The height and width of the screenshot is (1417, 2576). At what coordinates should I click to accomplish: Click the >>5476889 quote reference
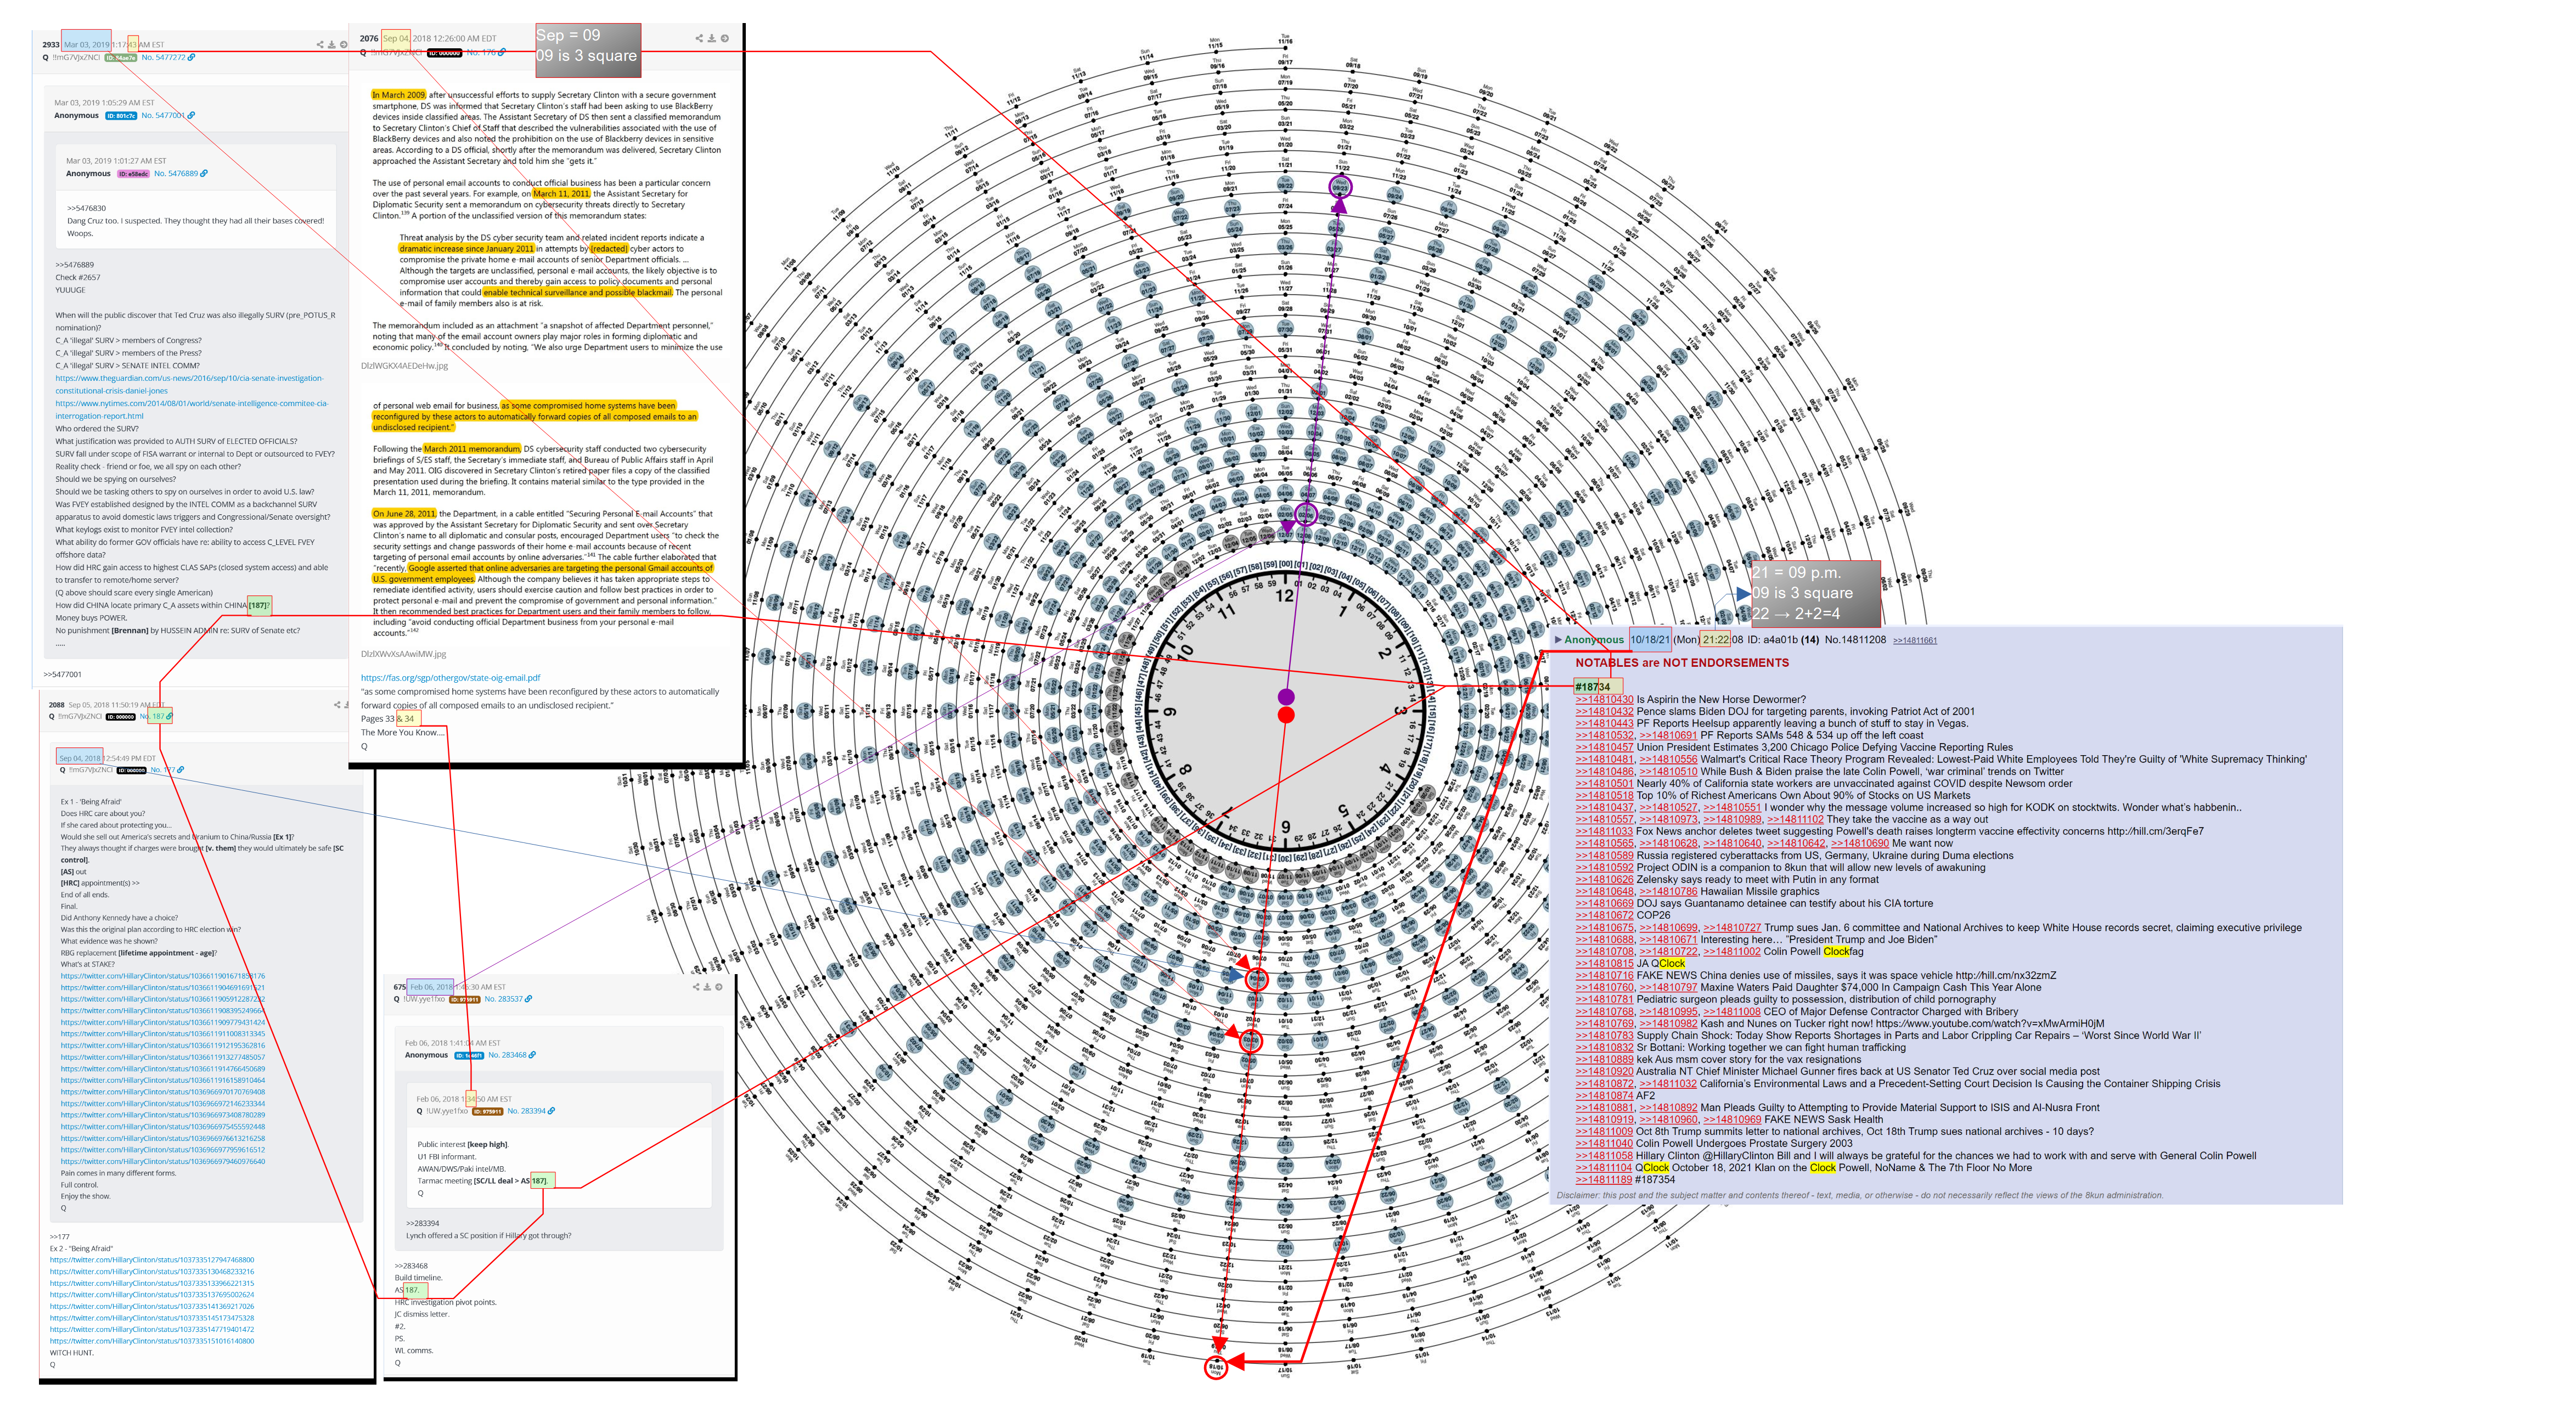[x=74, y=265]
